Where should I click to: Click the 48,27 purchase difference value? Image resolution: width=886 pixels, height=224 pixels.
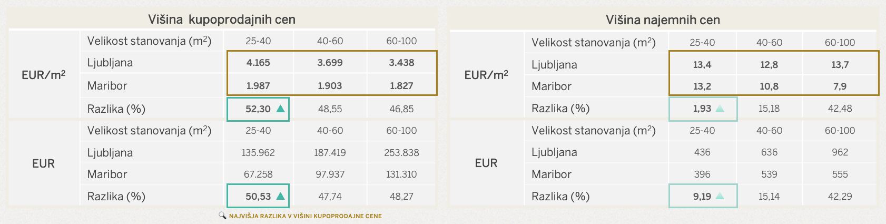coord(401,197)
